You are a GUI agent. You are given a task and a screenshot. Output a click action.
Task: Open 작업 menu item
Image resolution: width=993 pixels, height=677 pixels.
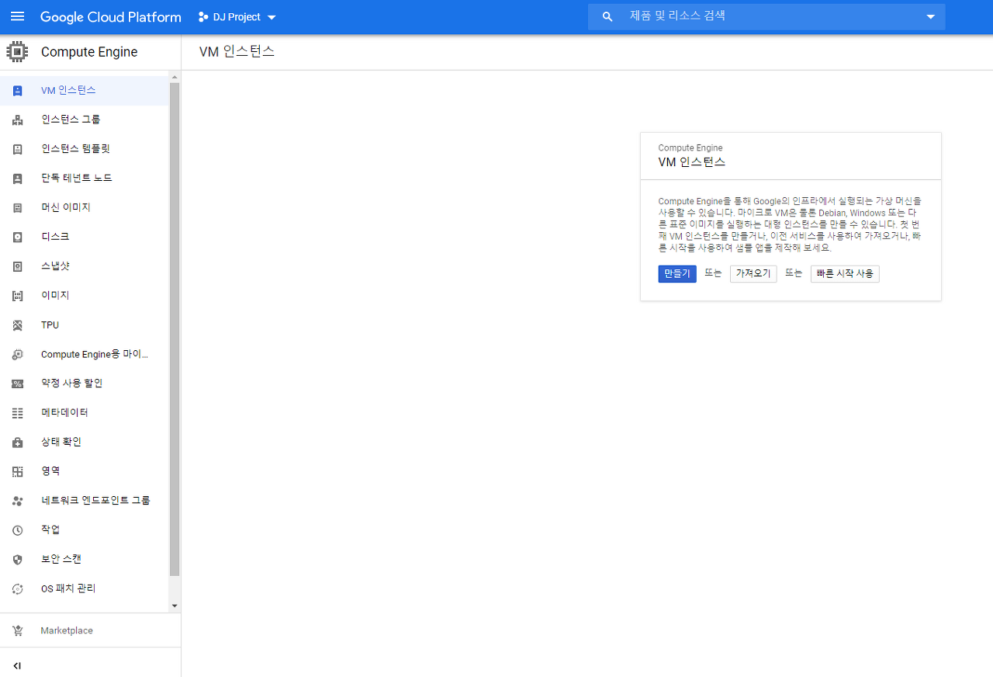point(85,530)
